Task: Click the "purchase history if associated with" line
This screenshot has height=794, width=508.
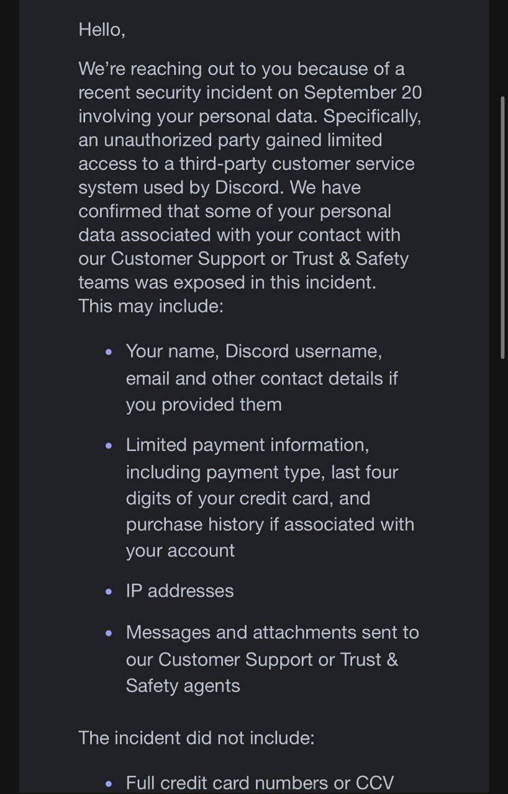Action: [x=270, y=524]
